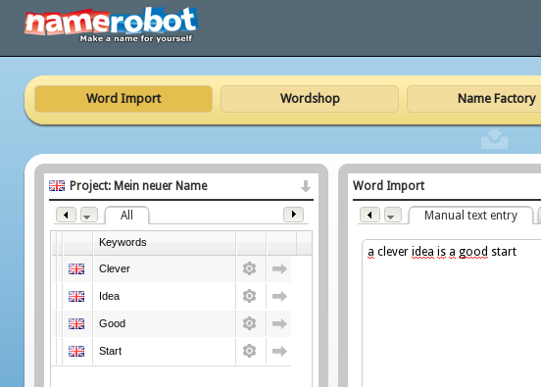Image resolution: width=541 pixels, height=387 pixels.
Task: Click the Project: Mein neuer Name title
Action: pyautogui.click(x=138, y=185)
